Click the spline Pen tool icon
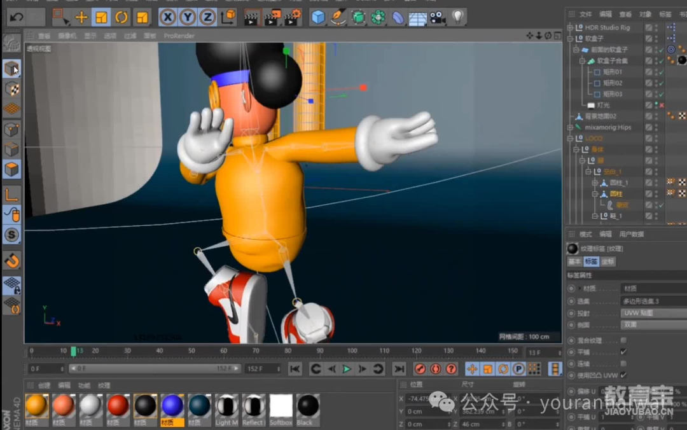The width and height of the screenshot is (687, 430). click(338, 18)
